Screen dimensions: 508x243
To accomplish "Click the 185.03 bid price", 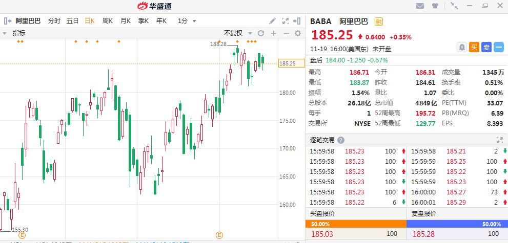I will coord(322,234).
